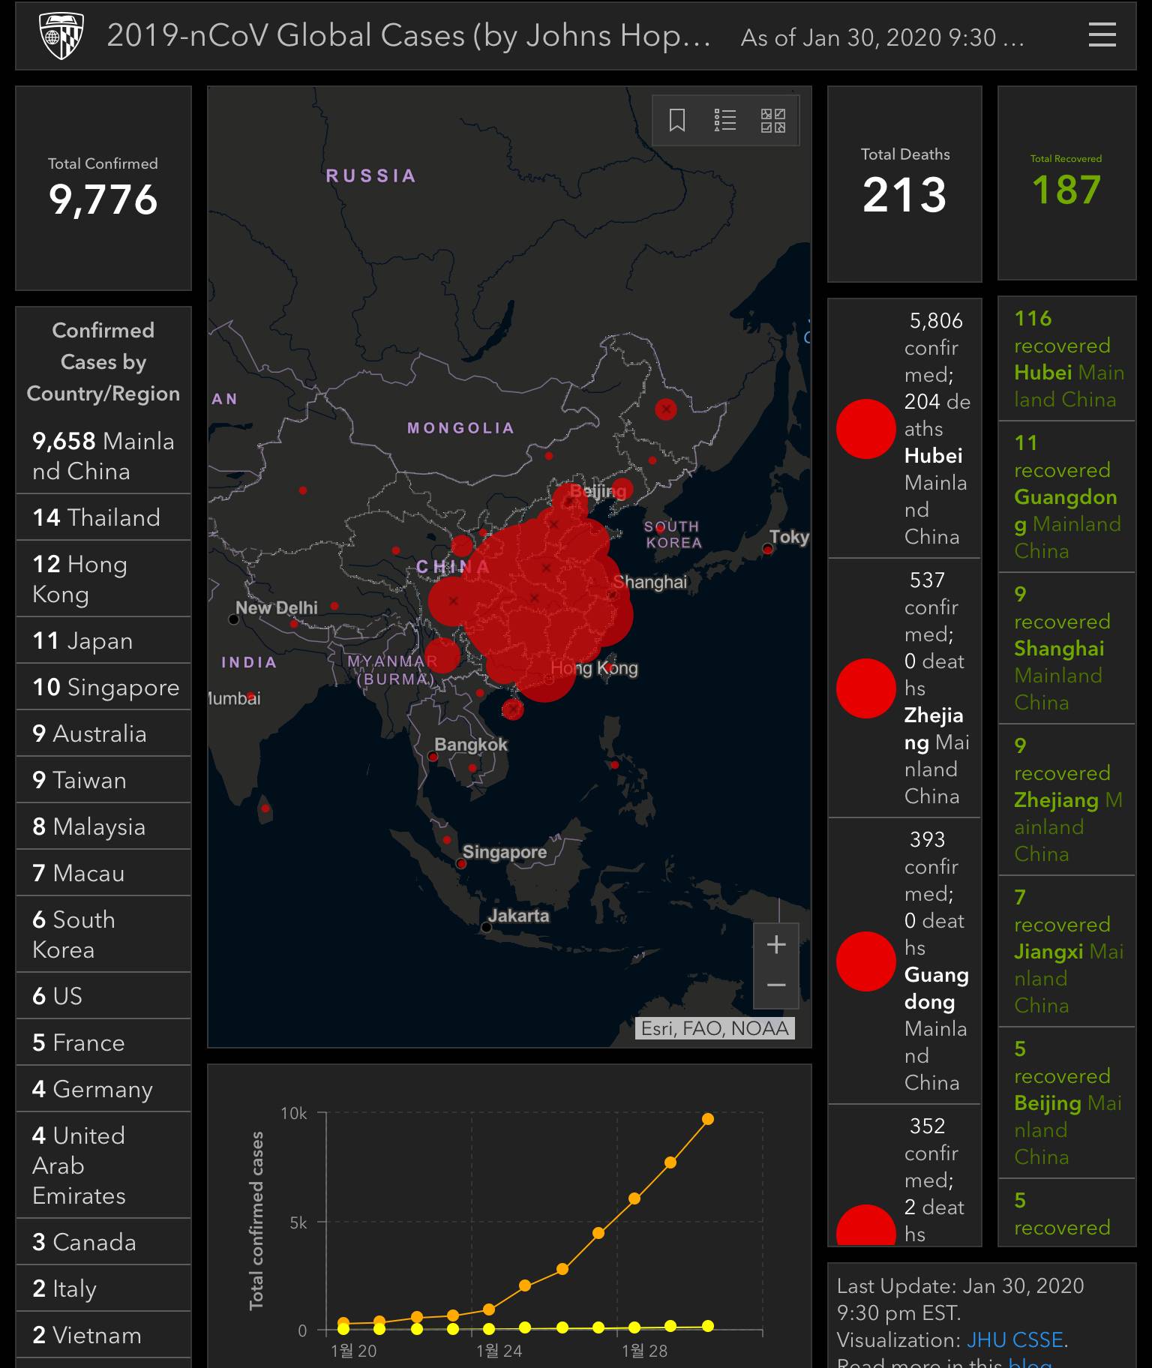Image resolution: width=1152 pixels, height=1368 pixels.
Task: Click the Guangdong confirmed cases entry
Action: [x=904, y=961]
